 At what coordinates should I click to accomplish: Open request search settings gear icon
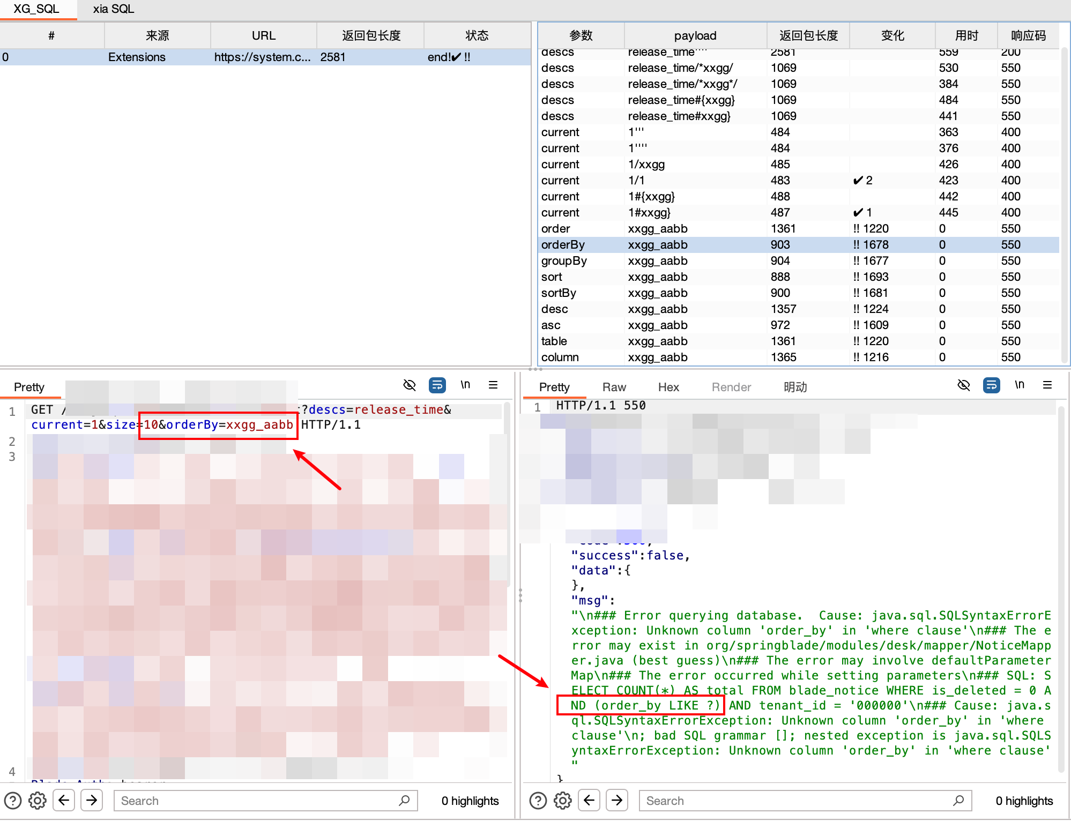pyautogui.click(x=38, y=801)
